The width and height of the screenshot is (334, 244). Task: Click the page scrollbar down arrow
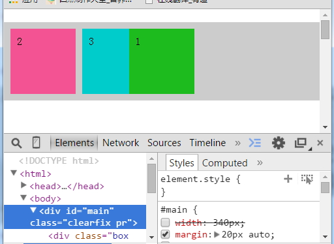coord(325,127)
